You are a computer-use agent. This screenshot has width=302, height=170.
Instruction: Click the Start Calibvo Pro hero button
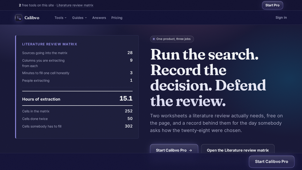174,149
